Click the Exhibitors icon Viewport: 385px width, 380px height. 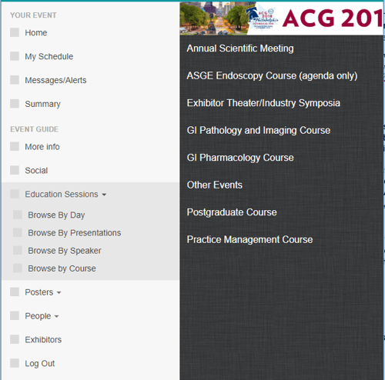point(15,339)
